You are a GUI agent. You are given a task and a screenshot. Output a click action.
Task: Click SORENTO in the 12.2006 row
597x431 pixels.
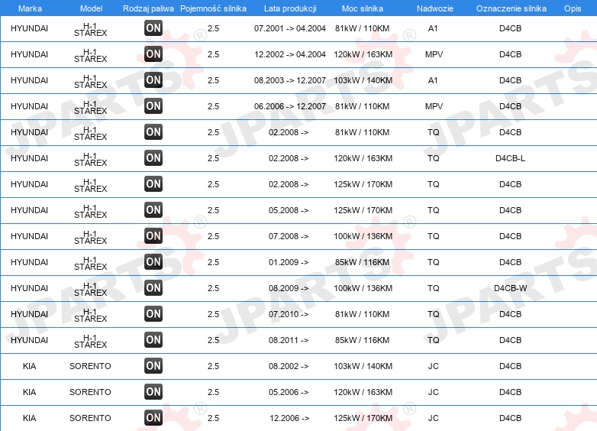click(90, 418)
